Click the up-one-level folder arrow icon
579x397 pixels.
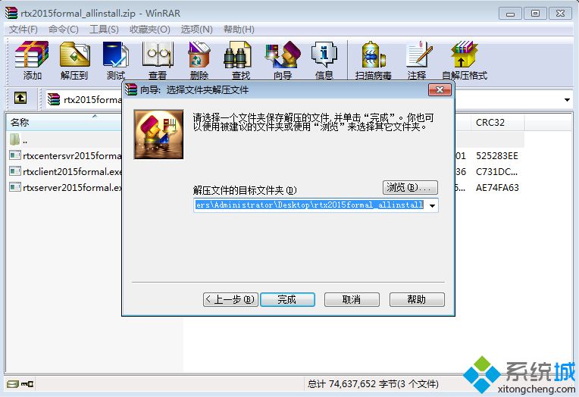point(20,98)
